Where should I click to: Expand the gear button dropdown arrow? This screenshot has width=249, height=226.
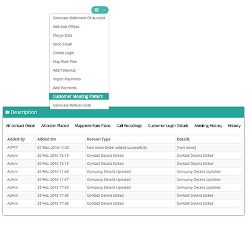(x=104, y=10)
